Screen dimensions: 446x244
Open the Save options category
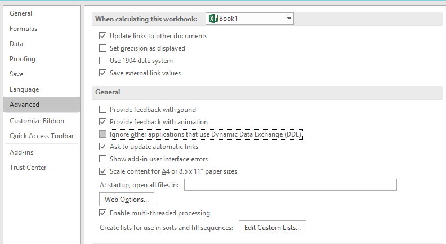(x=42, y=74)
